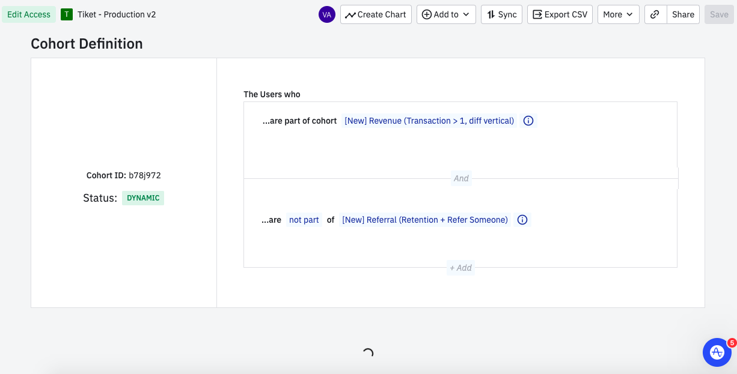Click the Create Chart button
Viewport: 737px width, 374px height.
(x=376, y=14)
